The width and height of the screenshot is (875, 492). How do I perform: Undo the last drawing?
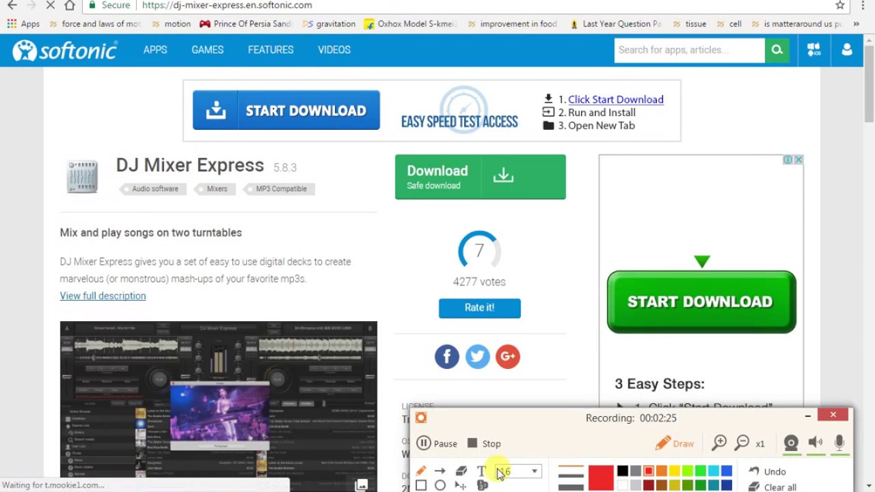767,471
